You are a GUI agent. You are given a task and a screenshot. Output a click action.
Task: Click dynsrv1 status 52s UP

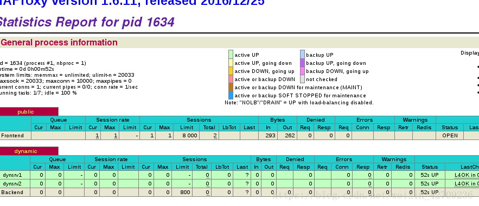pos(430,175)
